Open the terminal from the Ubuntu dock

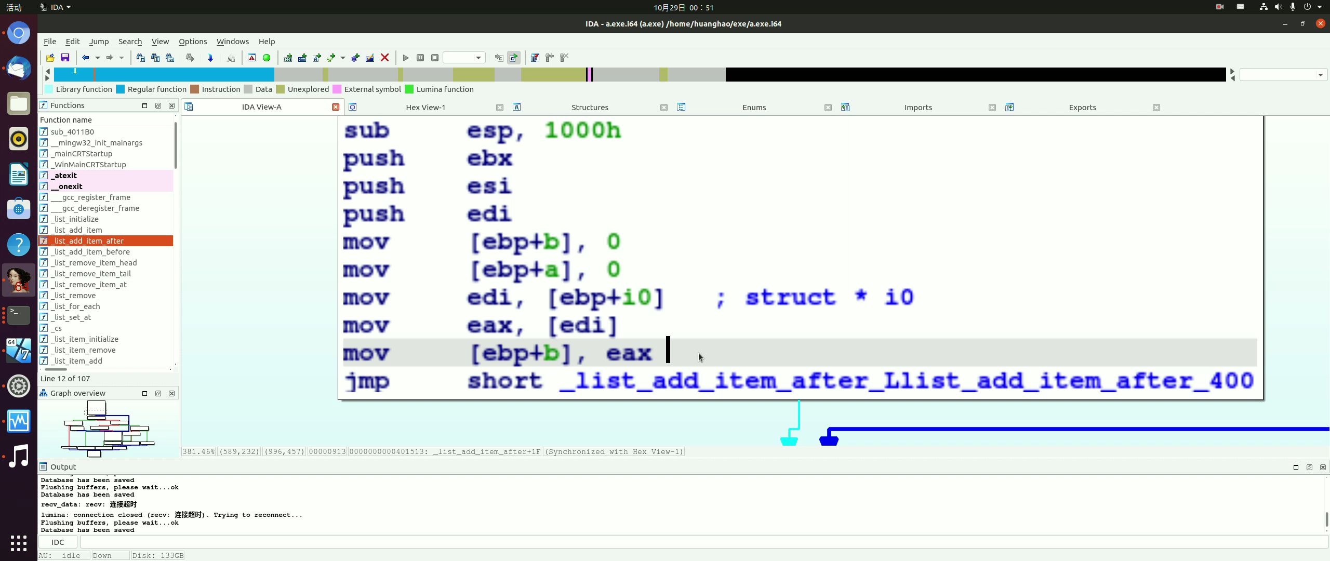coord(19,315)
